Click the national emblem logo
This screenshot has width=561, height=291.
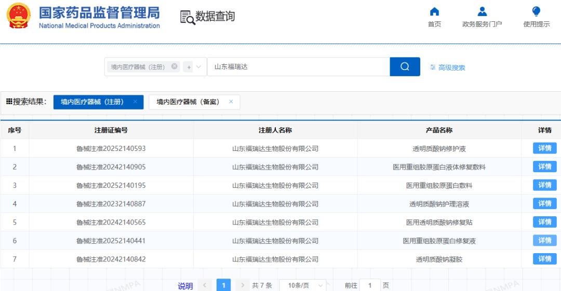pyautogui.click(x=19, y=16)
